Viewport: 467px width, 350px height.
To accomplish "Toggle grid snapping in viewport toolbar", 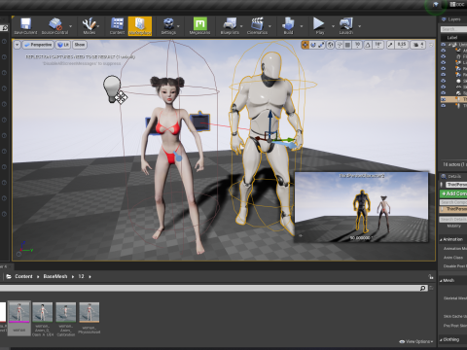I will (x=347, y=45).
